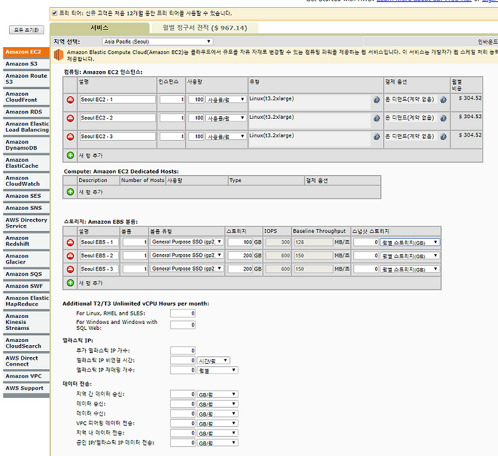
Task: Toggle the free tier checkbox
Action: point(54,13)
